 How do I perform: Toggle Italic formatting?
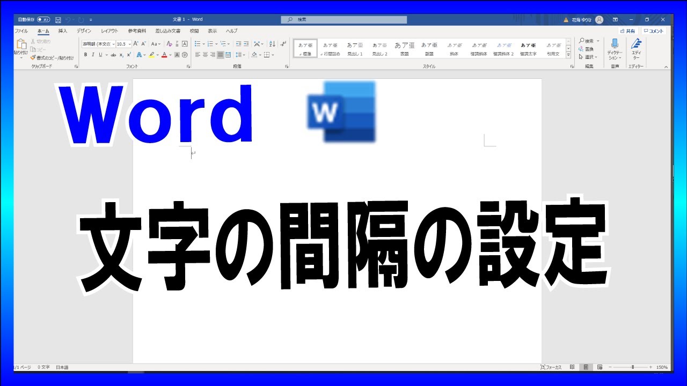93,55
